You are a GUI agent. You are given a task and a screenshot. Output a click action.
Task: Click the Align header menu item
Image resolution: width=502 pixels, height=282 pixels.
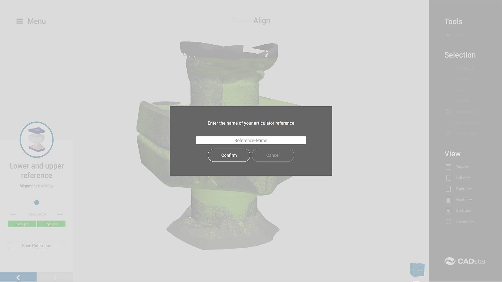point(261,20)
